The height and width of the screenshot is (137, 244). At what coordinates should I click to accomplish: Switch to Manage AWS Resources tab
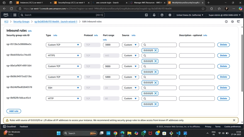148,3
